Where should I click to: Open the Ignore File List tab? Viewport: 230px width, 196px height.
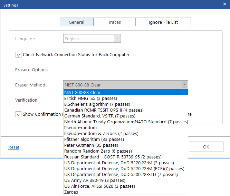coord(163,22)
